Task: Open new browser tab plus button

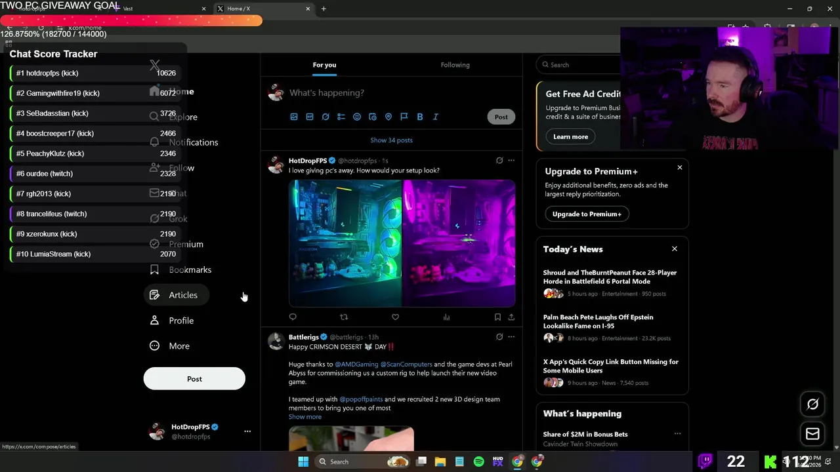Action: coord(324,9)
